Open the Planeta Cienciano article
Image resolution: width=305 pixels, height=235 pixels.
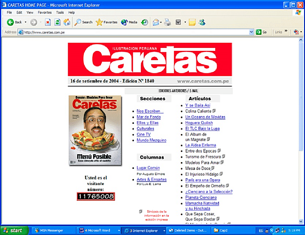[201, 197]
